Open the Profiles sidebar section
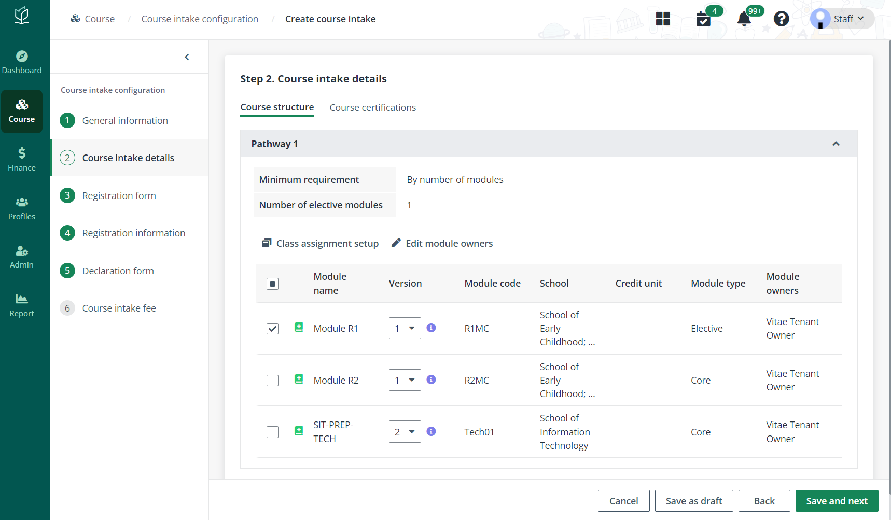This screenshot has width=891, height=520. (22, 209)
